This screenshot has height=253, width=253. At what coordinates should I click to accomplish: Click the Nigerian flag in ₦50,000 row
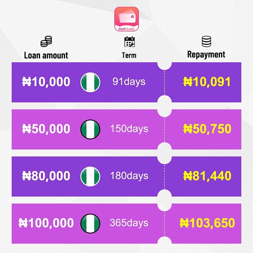[90, 130]
